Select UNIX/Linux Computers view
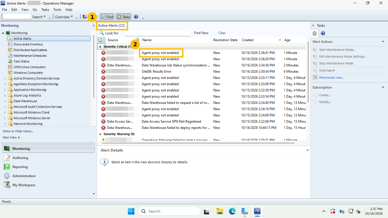 point(30,67)
